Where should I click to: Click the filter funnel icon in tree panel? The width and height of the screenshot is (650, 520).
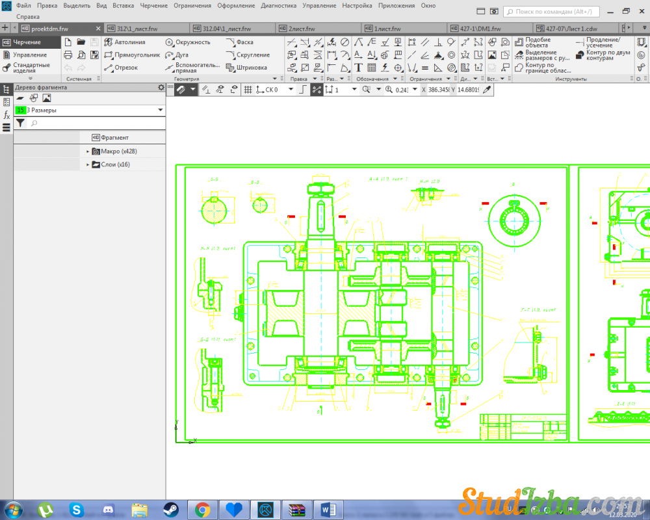pos(20,123)
